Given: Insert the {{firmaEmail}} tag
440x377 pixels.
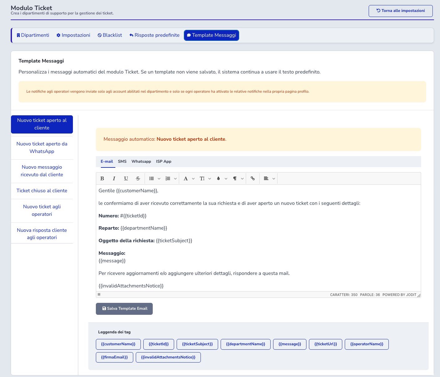Looking at the screenshot, I should point(114,357).
